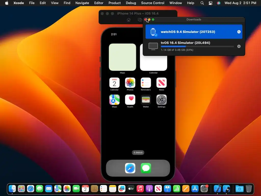Open the Source Control menu
Screen dimensions: 261x196
pos(153,3)
